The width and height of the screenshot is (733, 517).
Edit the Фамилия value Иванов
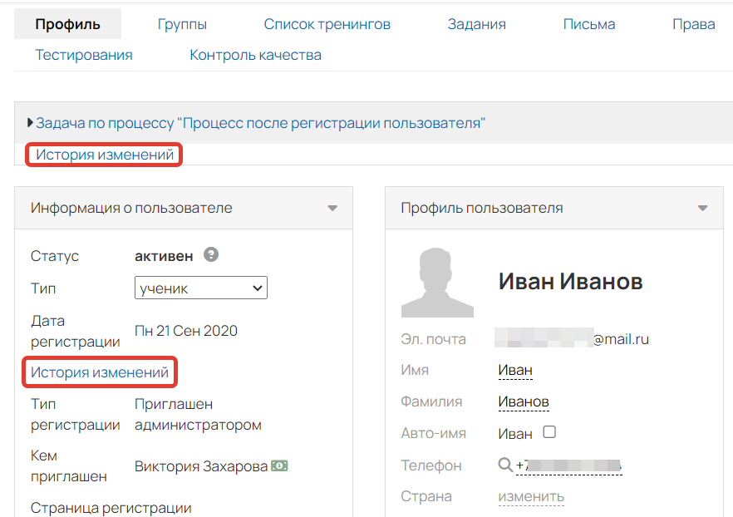point(524,401)
